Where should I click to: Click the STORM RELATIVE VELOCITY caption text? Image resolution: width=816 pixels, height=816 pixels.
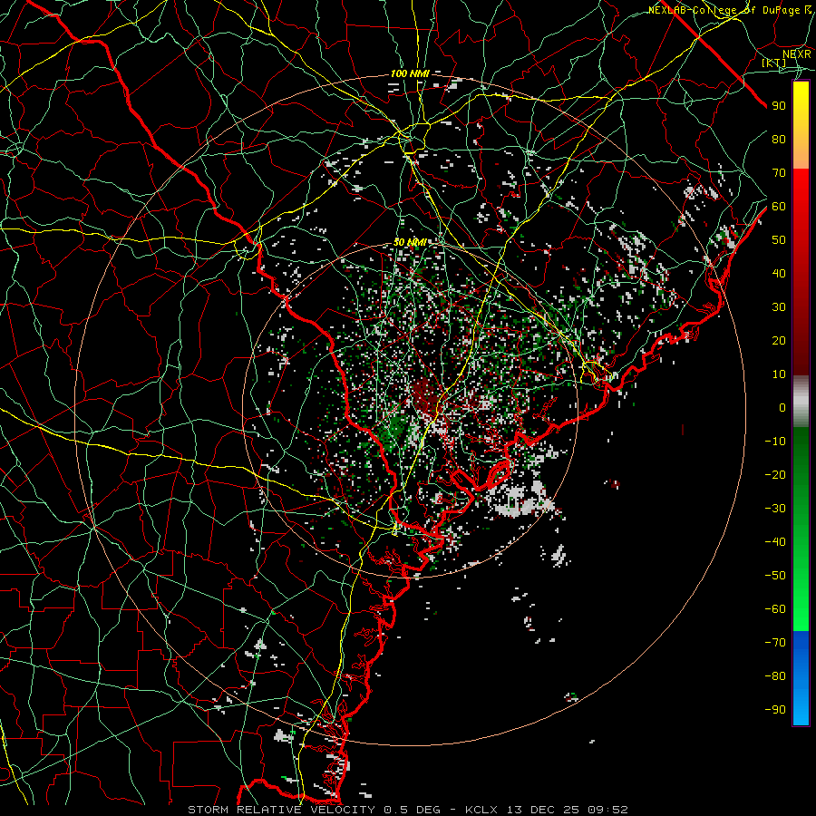tap(281, 810)
